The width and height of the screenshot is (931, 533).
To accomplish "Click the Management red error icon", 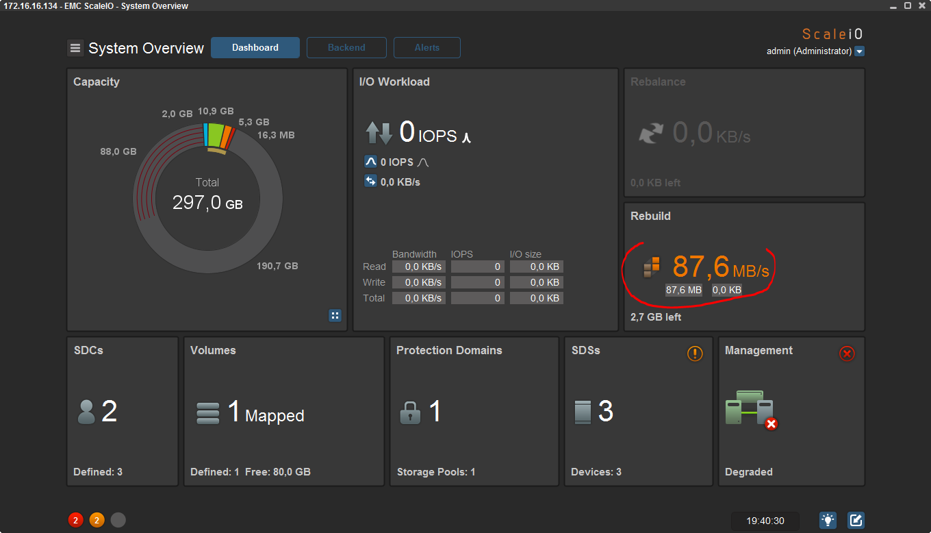I will click(847, 354).
